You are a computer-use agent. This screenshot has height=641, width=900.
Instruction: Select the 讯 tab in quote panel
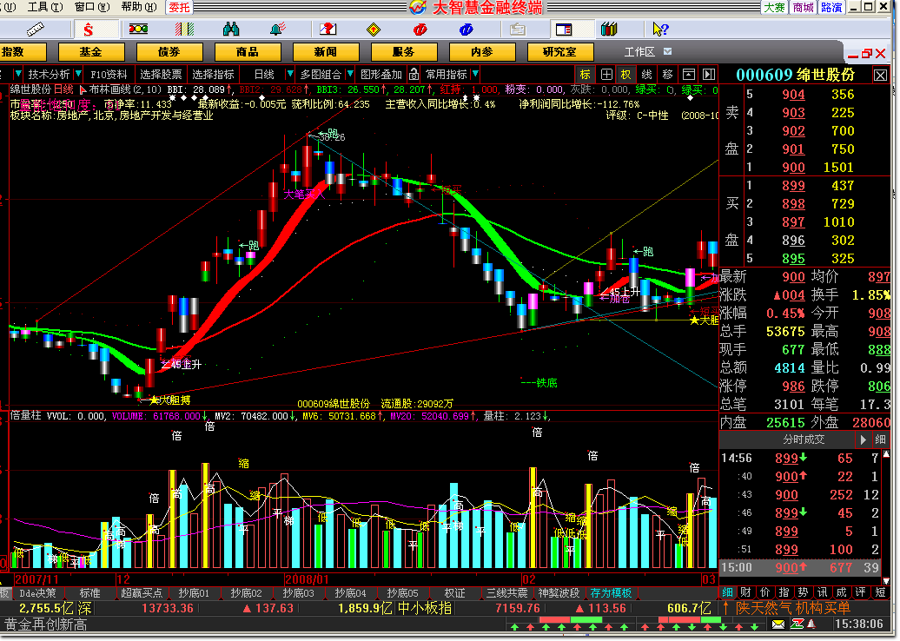822,592
